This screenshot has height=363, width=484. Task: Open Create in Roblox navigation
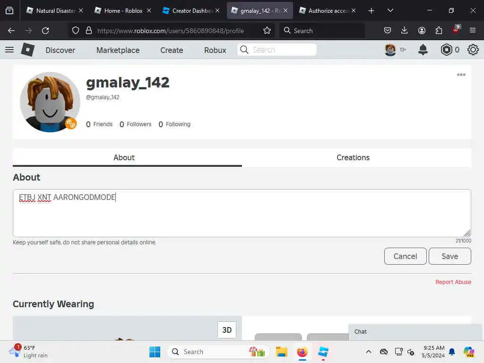pyautogui.click(x=172, y=50)
